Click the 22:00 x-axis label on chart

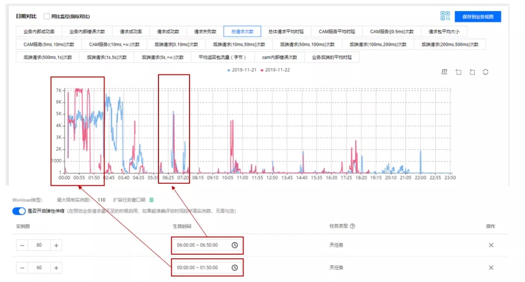point(420,178)
